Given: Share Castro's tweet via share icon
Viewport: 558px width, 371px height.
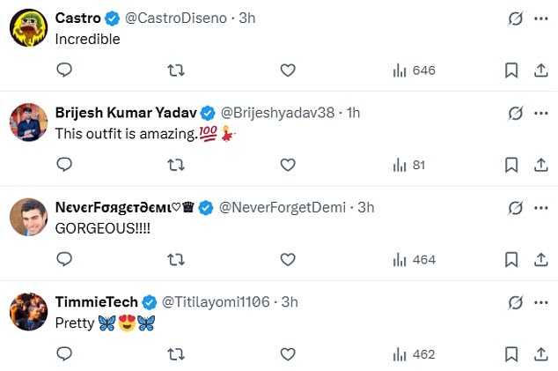Looking at the screenshot, I should click(539, 70).
